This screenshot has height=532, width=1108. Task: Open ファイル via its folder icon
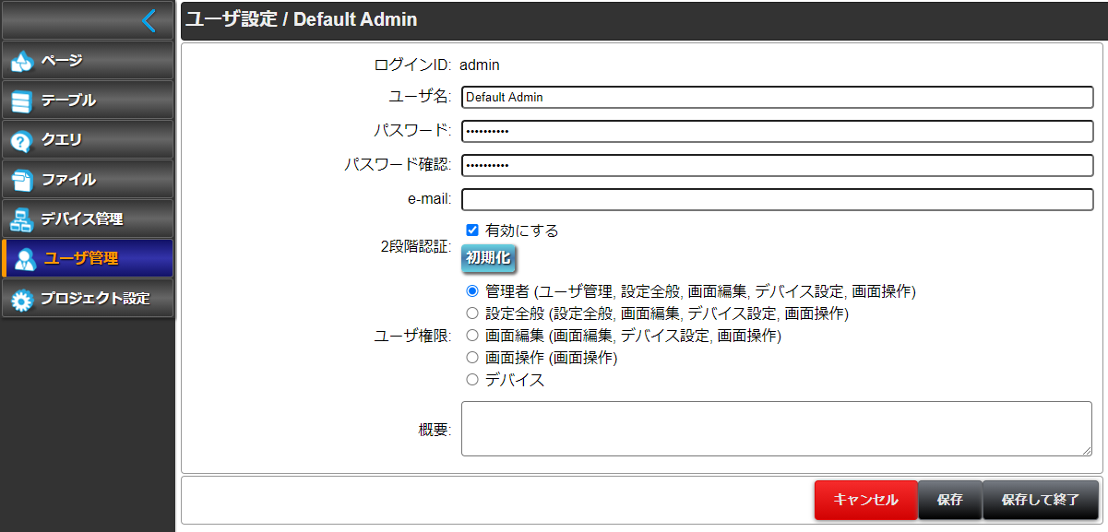(x=22, y=180)
